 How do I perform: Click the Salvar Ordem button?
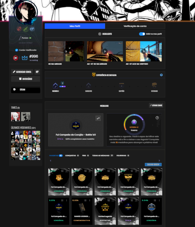click(153, 165)
